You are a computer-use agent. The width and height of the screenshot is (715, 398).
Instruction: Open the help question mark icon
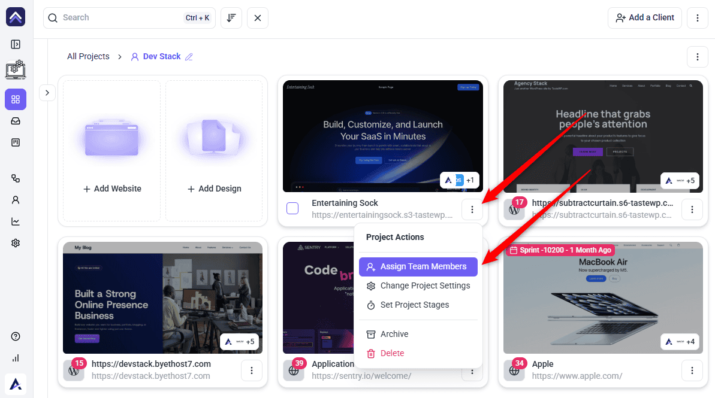[16, 336]
